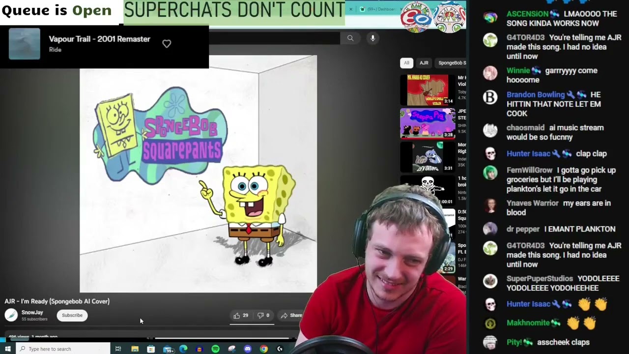The image size is (629, 354).
Task: Open the Steppa Pig video thumbnail 3:28
Action: click(x=428, y=123)
